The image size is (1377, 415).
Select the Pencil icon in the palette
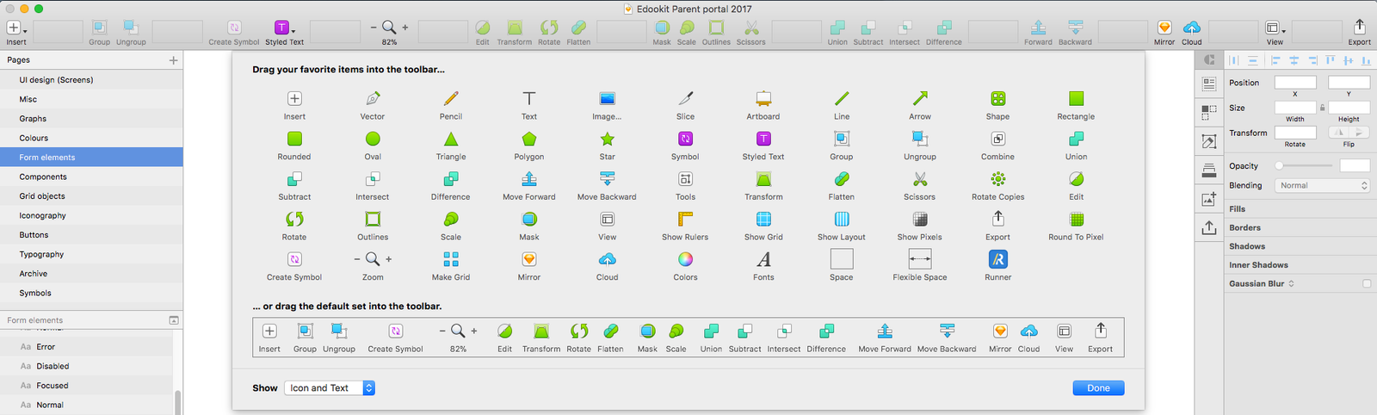coord(451,99)
